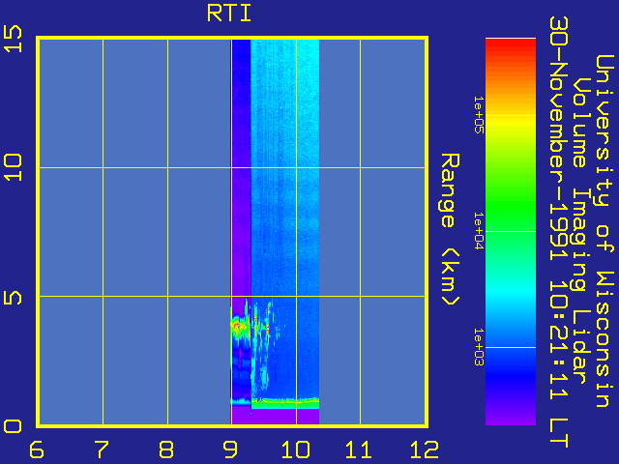Image resolution: width=619 pixels, height=464 pixels.
Task: Click the range axis label 5
Action: [x=13, y=298]
